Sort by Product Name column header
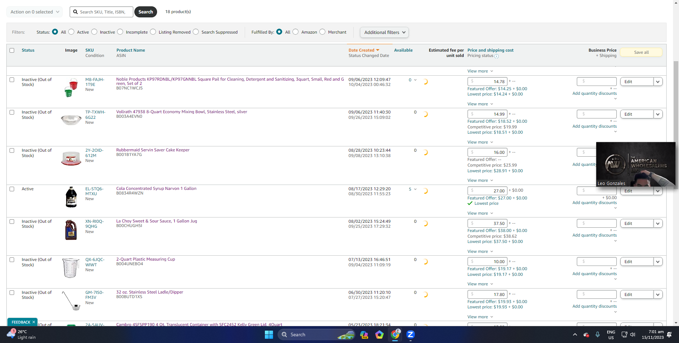This screenshot has height=343, width=679. 130,50
